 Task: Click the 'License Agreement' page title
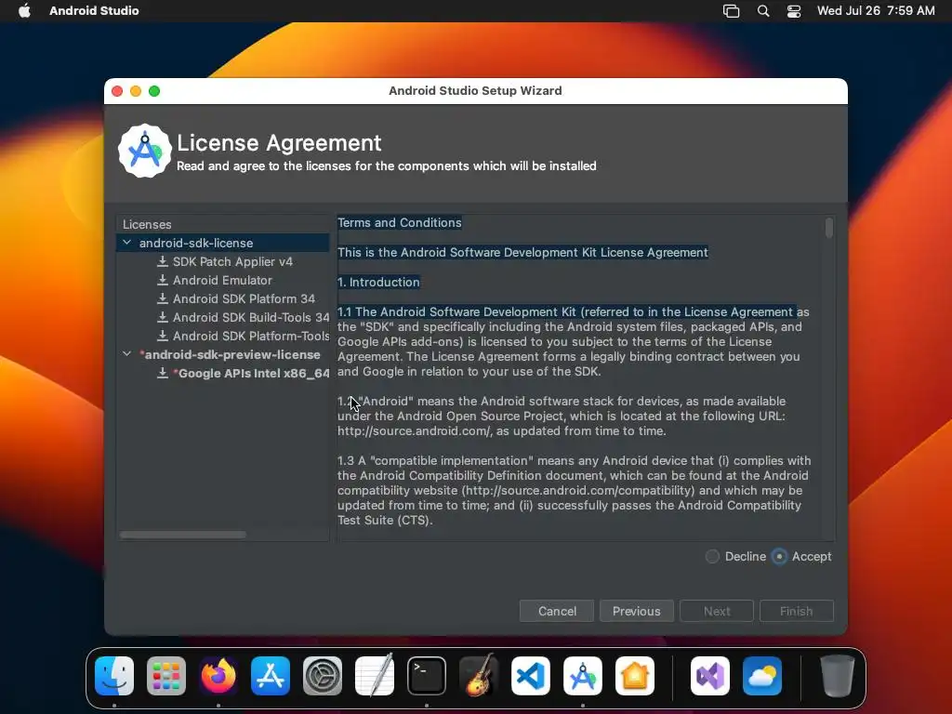coord(279,142)
